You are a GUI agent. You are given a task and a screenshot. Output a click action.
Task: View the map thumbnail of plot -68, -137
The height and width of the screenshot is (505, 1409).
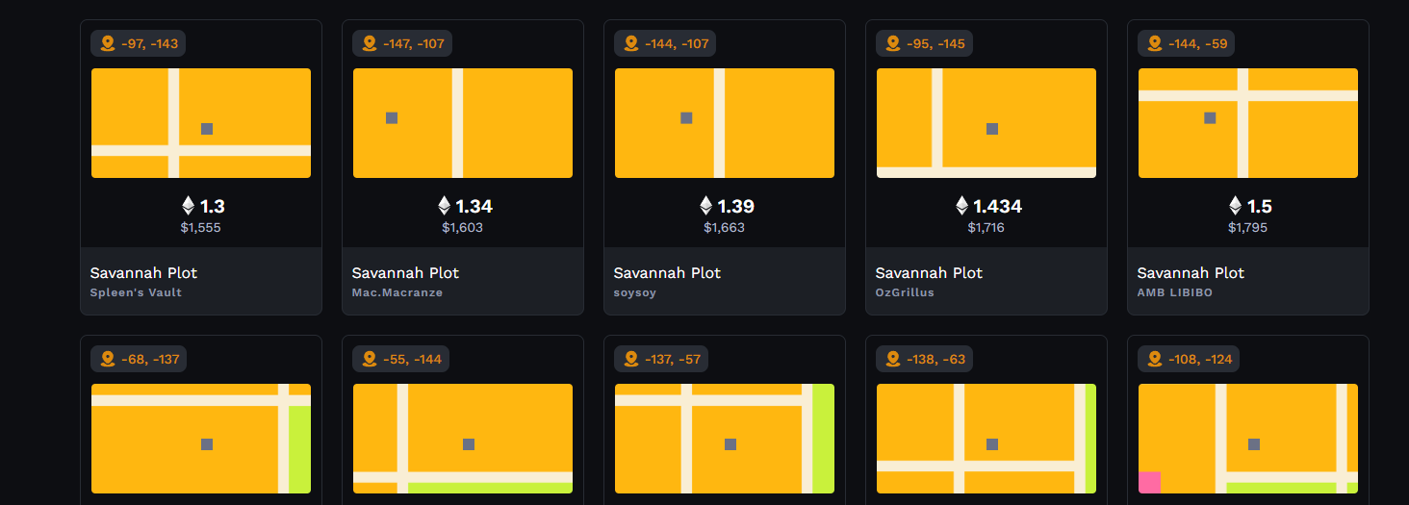pos(201,439)
